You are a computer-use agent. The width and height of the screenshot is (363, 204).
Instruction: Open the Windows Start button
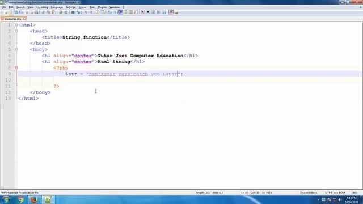coord(6,199)
